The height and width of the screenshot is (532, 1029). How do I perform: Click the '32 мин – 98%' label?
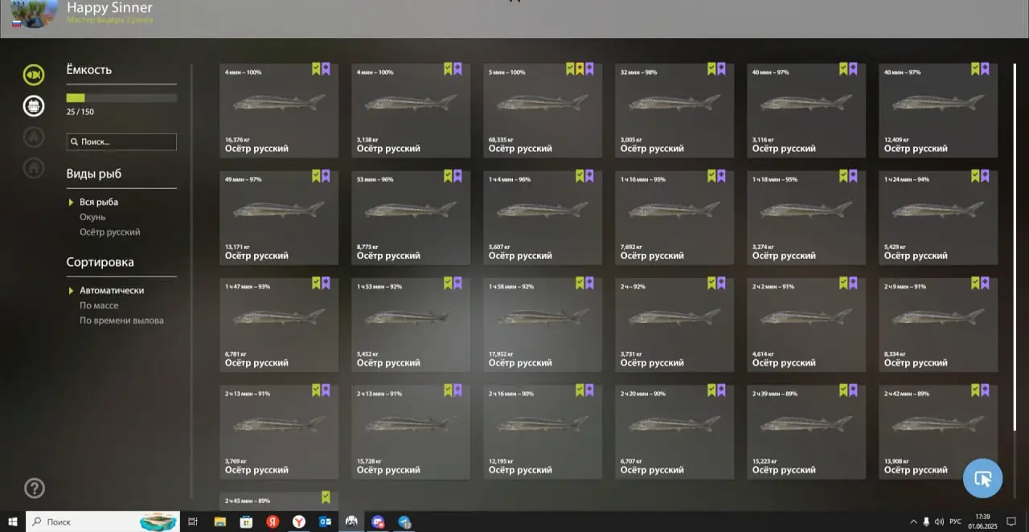(x=638, y=72)
